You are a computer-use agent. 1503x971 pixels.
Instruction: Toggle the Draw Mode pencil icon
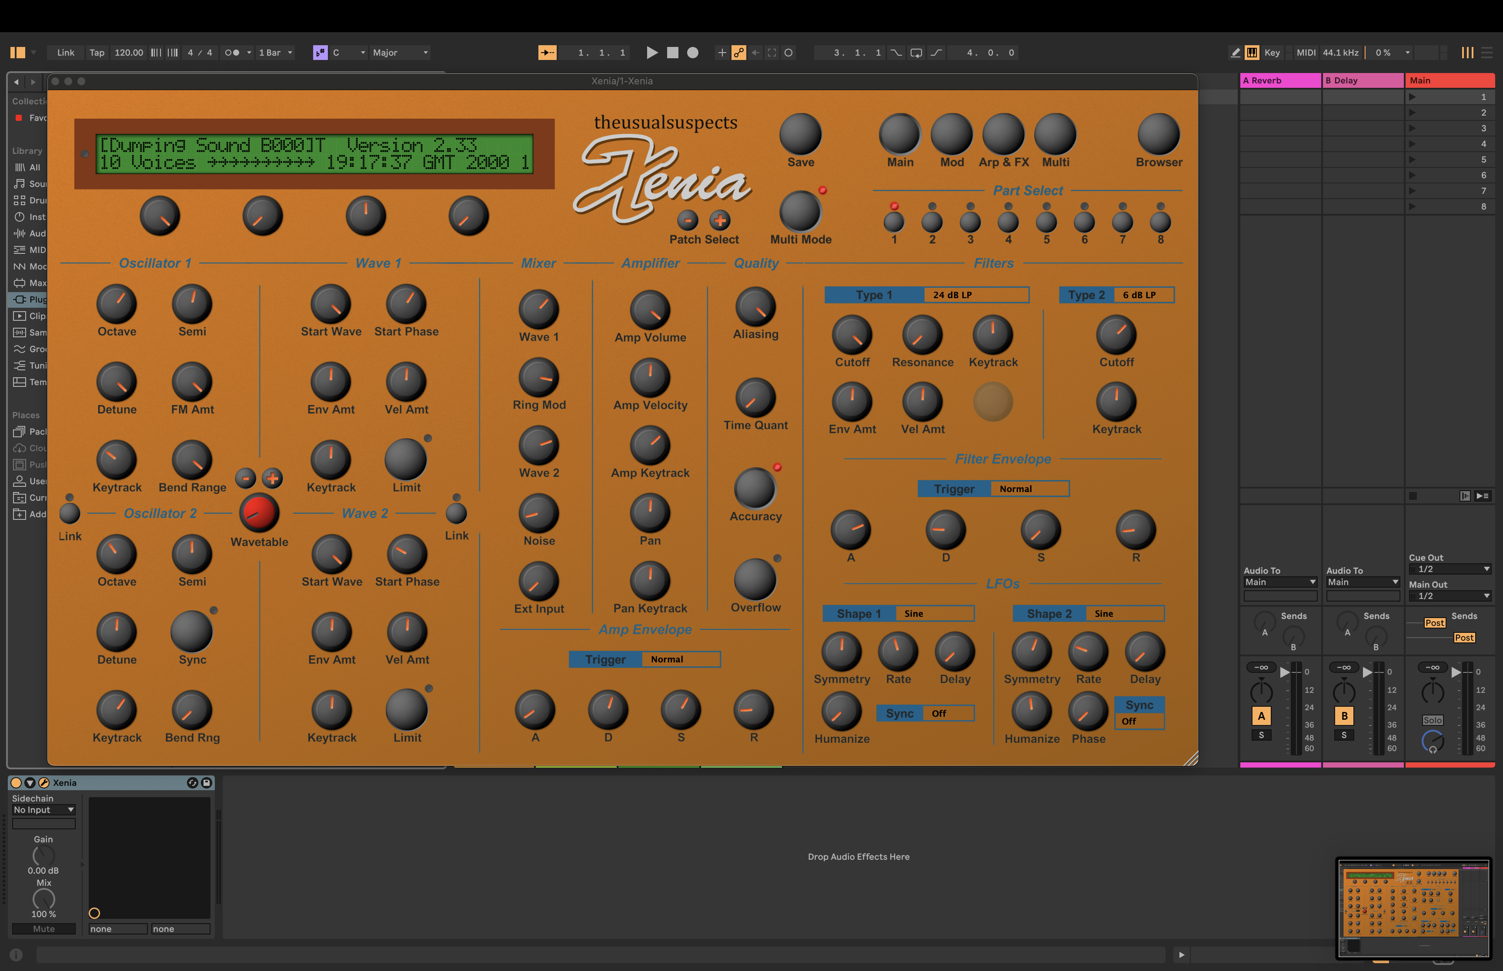(x=1235, y=53)
